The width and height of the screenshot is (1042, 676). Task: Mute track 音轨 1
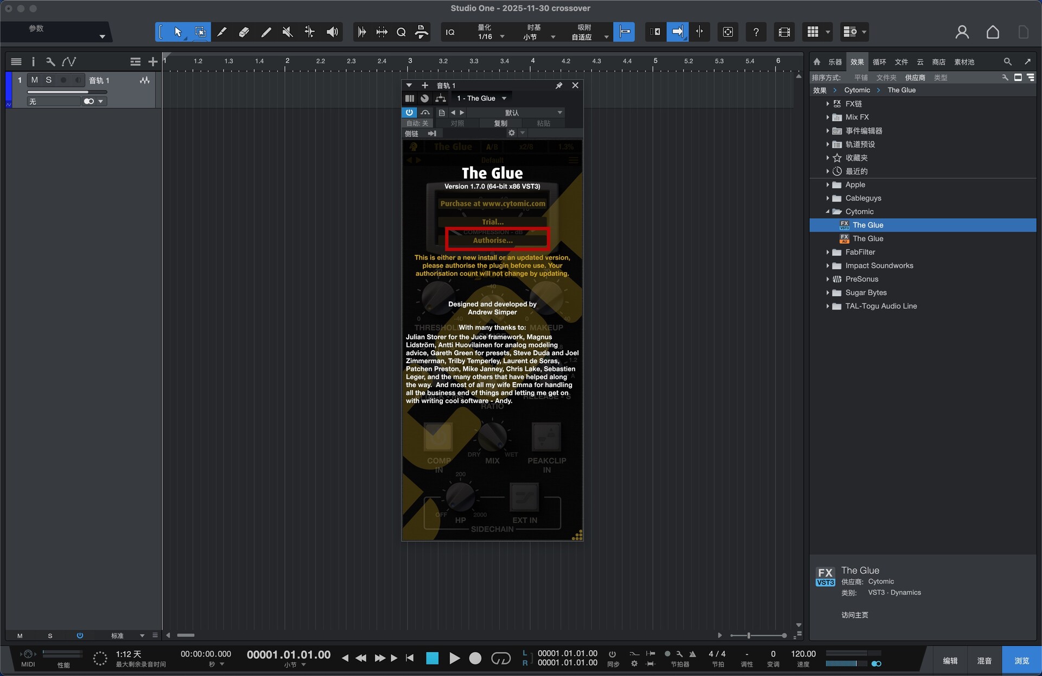[34, 80]
